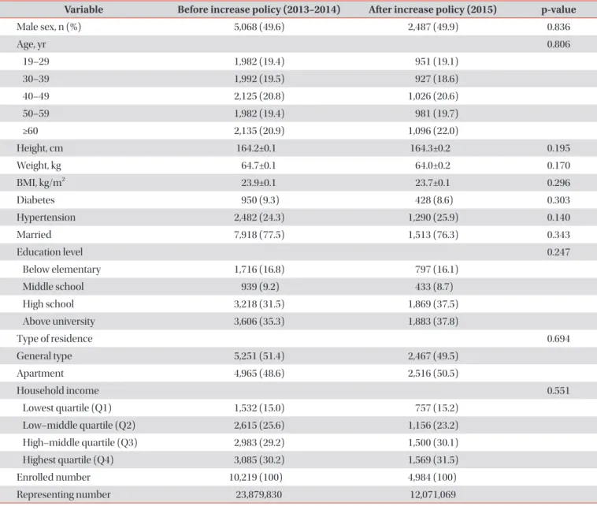
Task: Click p-value '0.247'
Action: tap(558, 252)
